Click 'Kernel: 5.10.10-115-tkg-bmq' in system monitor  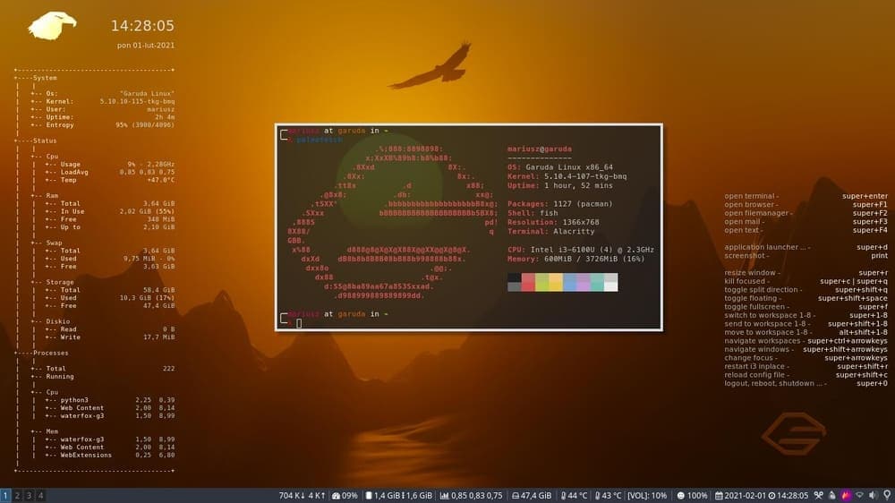click(x=103, y=101)
